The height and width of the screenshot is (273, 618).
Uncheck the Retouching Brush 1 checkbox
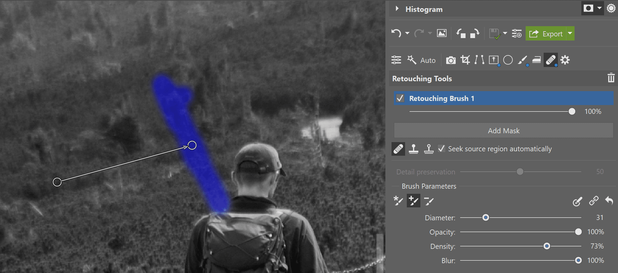coord(400,98)
